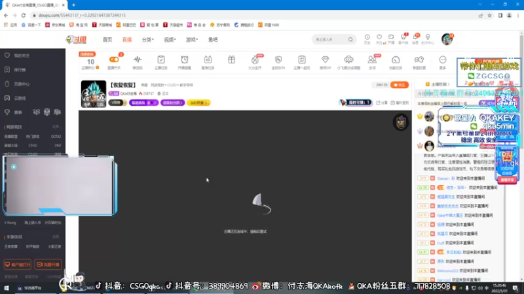The height and width of the screenshot is (294, 524).
Task: Open the 5E对战平台 taskbar item
Action: 29,288
